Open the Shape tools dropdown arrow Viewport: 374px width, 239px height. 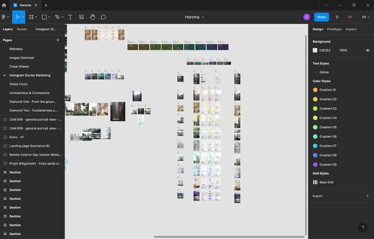tap(49, 17)
